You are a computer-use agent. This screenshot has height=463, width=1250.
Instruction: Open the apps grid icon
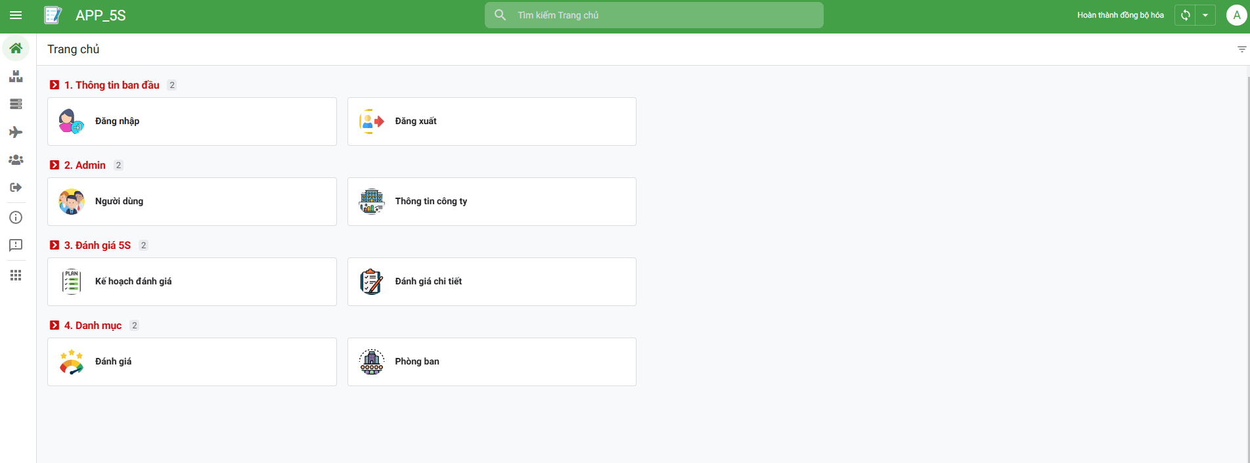(x=16, y=276)
